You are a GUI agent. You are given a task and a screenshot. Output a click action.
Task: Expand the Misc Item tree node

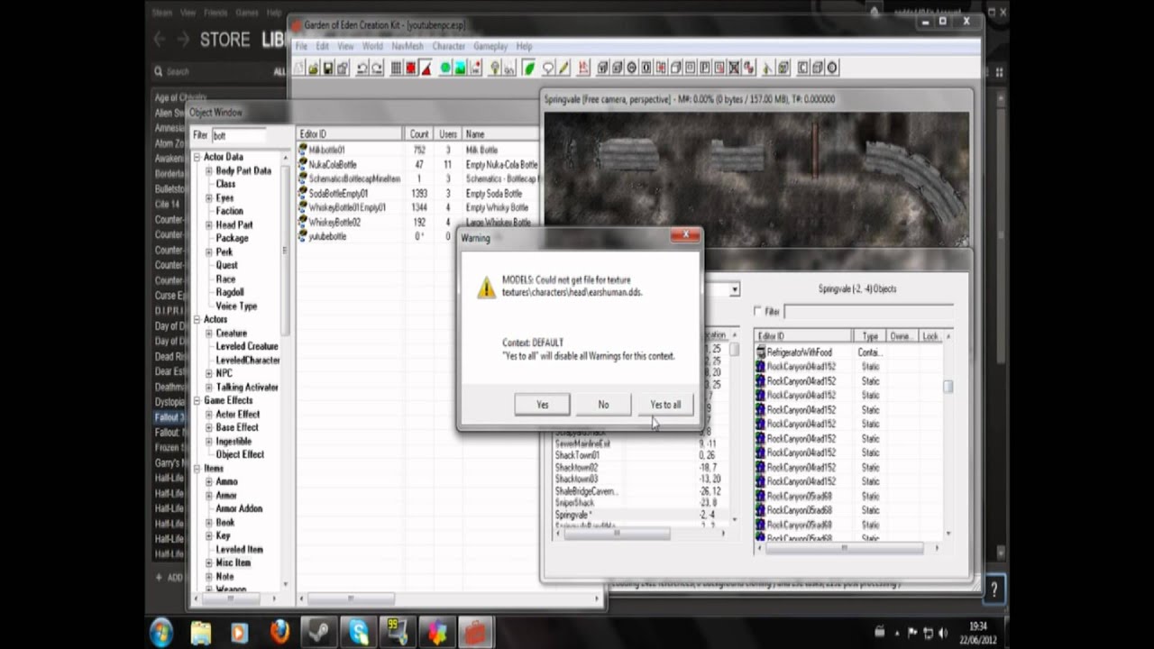(x=208, y=562)
